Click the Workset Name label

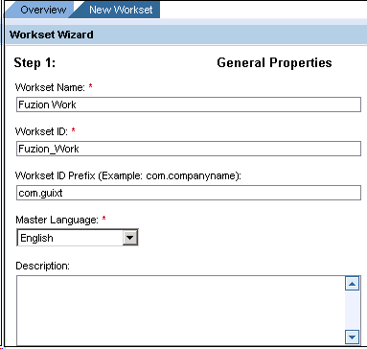(50, 87)
